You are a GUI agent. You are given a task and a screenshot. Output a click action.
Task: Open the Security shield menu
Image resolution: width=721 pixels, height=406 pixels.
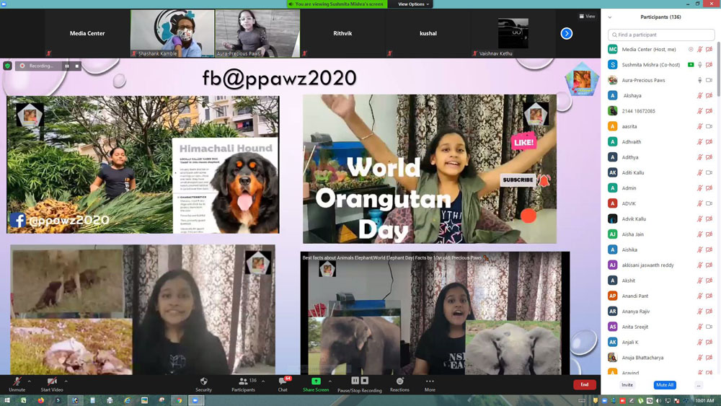coord(203,384)
